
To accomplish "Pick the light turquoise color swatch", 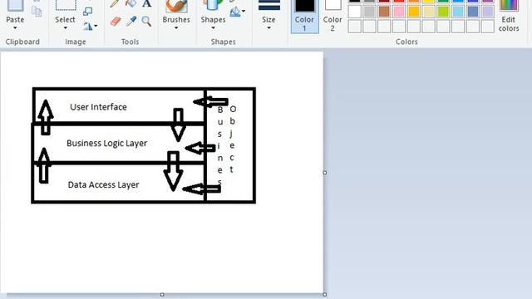I will click(458, 12).
